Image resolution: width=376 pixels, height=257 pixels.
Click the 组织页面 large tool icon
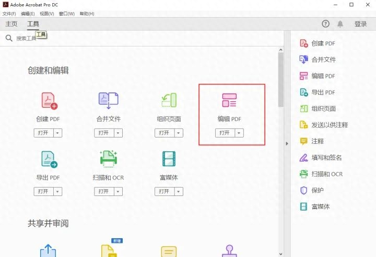pyautogui.click(x=169, y=100)
